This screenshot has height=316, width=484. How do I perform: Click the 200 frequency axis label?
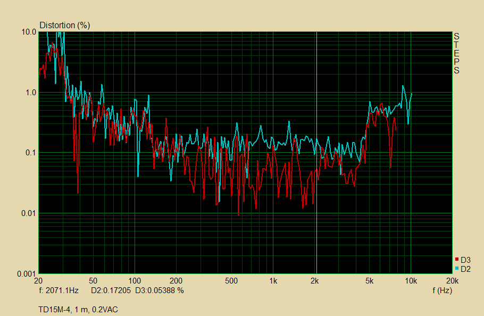coord(176,281)
